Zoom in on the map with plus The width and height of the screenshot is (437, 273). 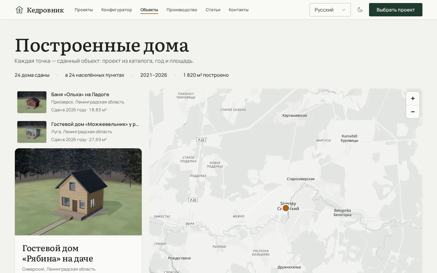pyautogui.click(x=413, y=98)
